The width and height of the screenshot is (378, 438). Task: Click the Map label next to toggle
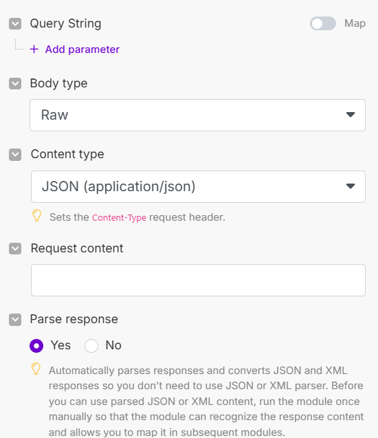[x=355, y=23]
